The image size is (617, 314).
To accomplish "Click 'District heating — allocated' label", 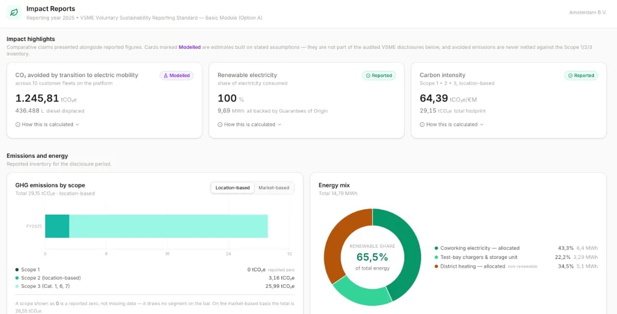I will pos(473,266).
